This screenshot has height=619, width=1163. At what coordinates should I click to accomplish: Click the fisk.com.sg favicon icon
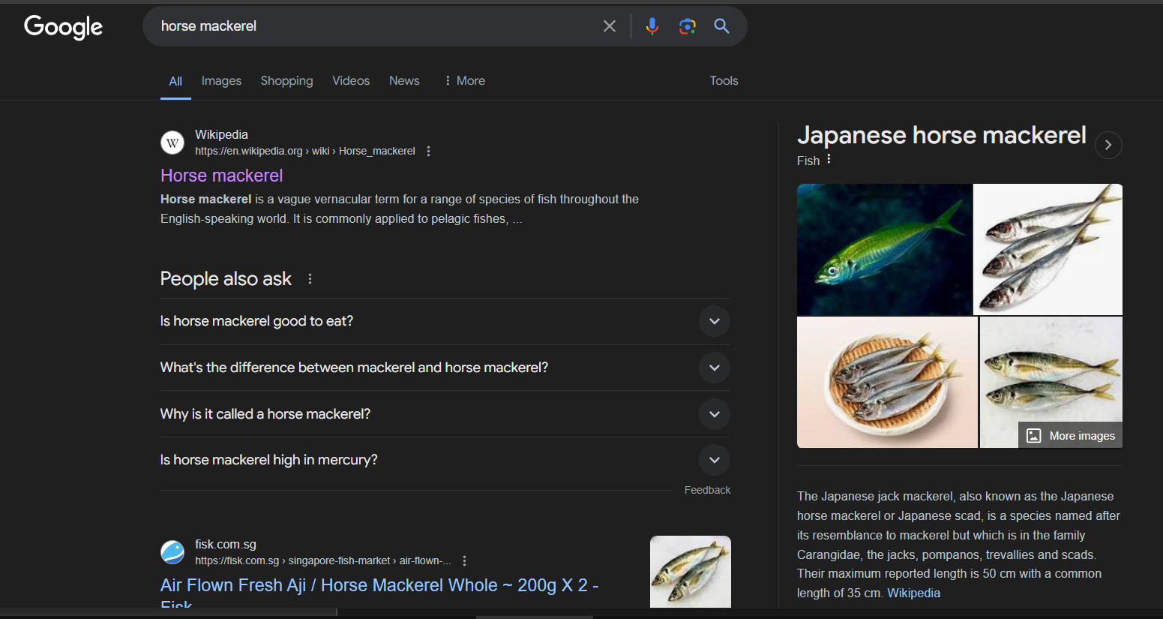tap(172, 552)
